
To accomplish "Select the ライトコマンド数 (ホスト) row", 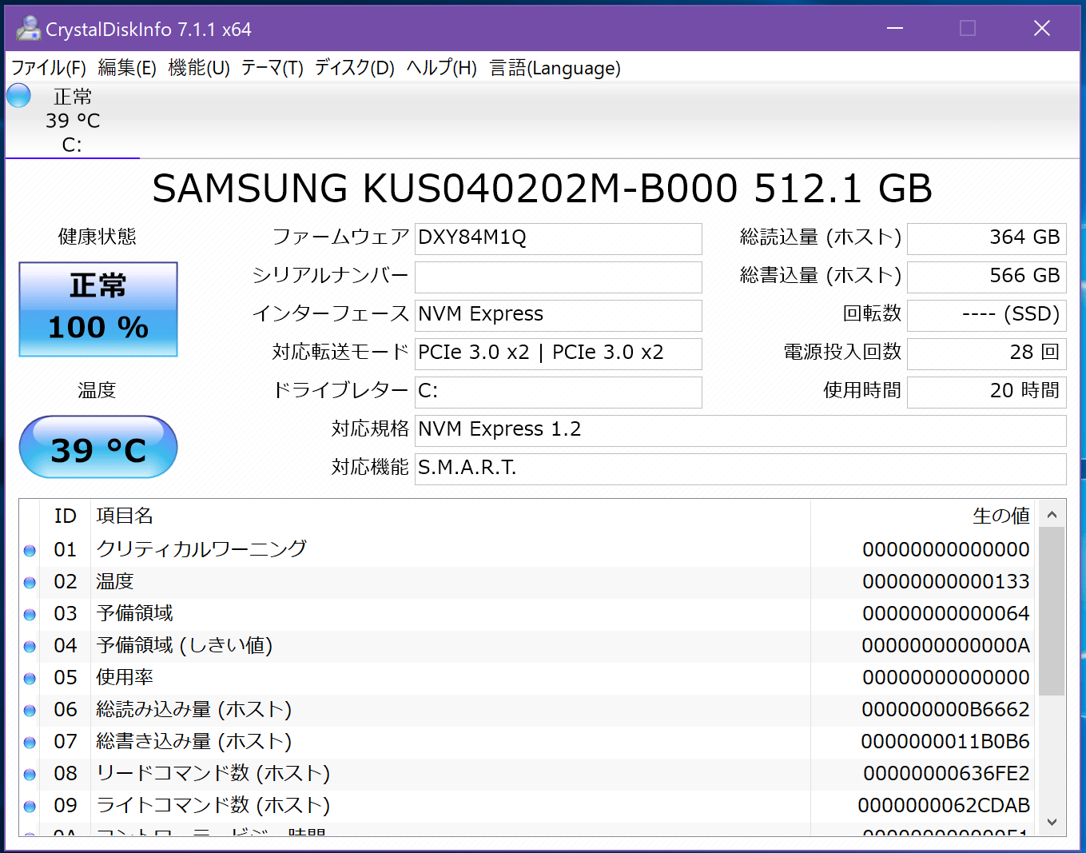I will click(x=527, y=806).
